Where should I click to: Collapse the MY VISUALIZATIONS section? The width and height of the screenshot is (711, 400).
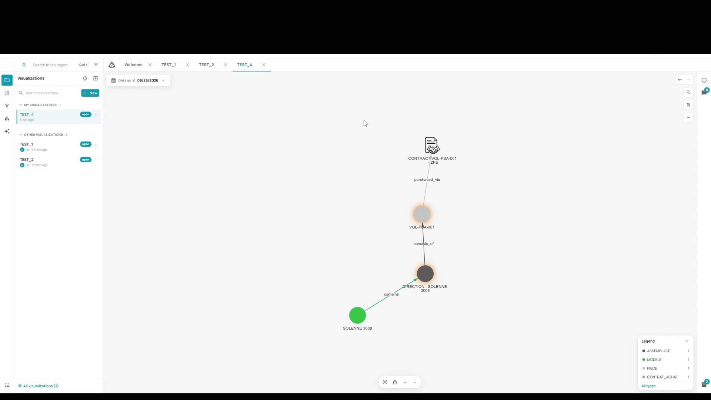coord(21,105)
